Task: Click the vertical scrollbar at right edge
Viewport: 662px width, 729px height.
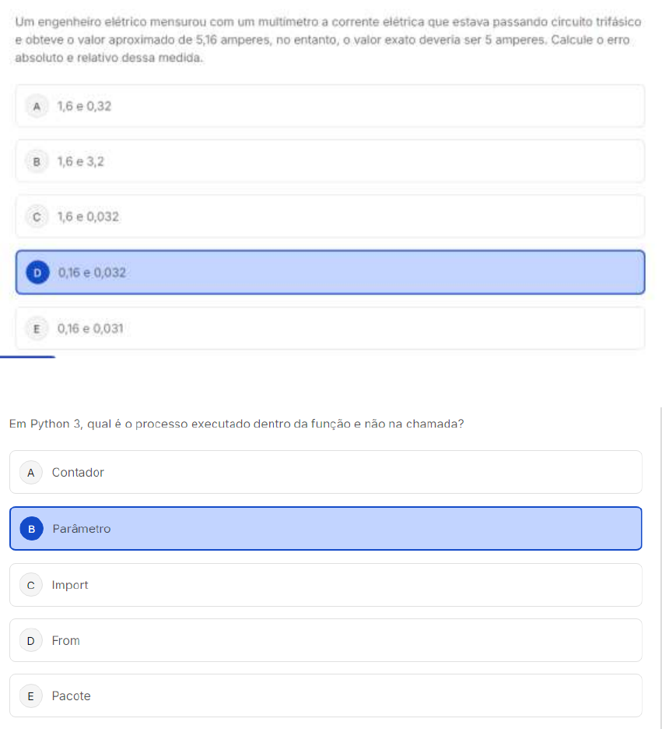Action: coord(660,567)
